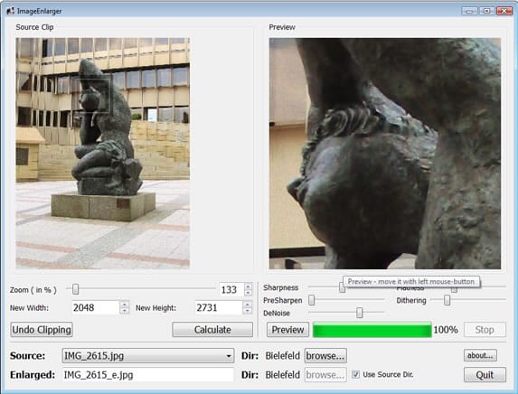Browse for the Source directory
Image resolution: width=518 pixels, height=394 pixels.
[325, 356]
